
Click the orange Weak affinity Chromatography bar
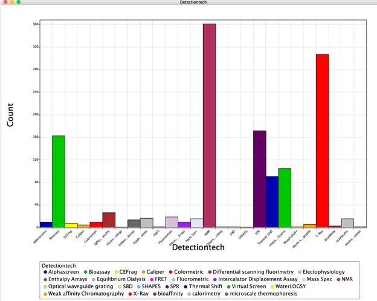coord(310,225)
